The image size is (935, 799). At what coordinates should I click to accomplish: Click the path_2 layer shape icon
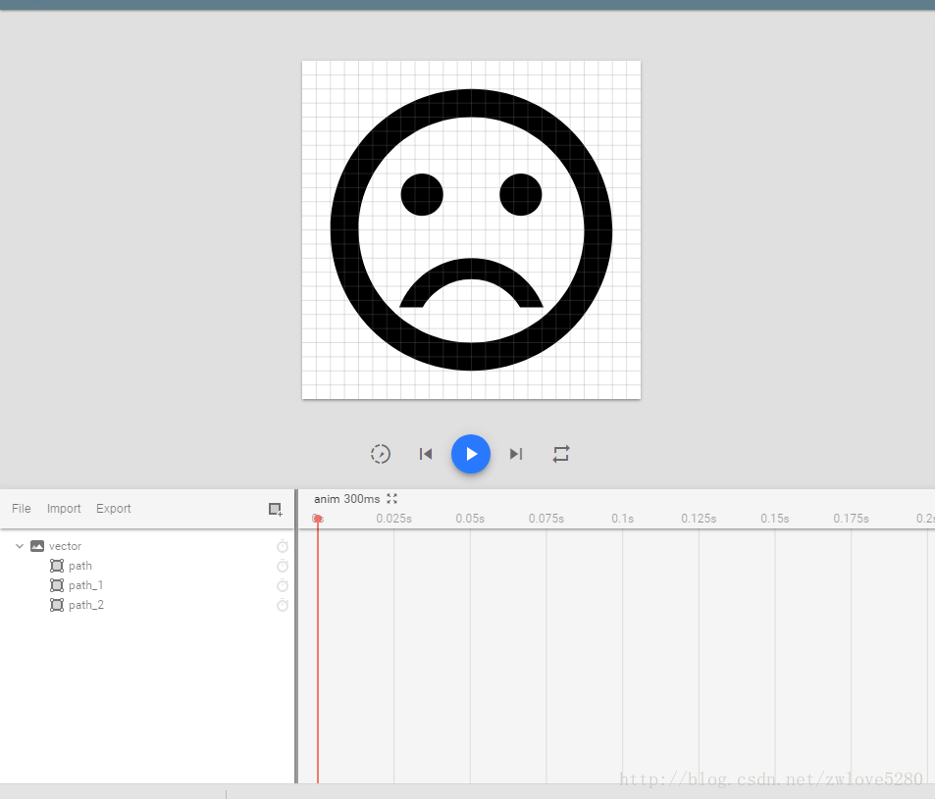tap(57, 605)
